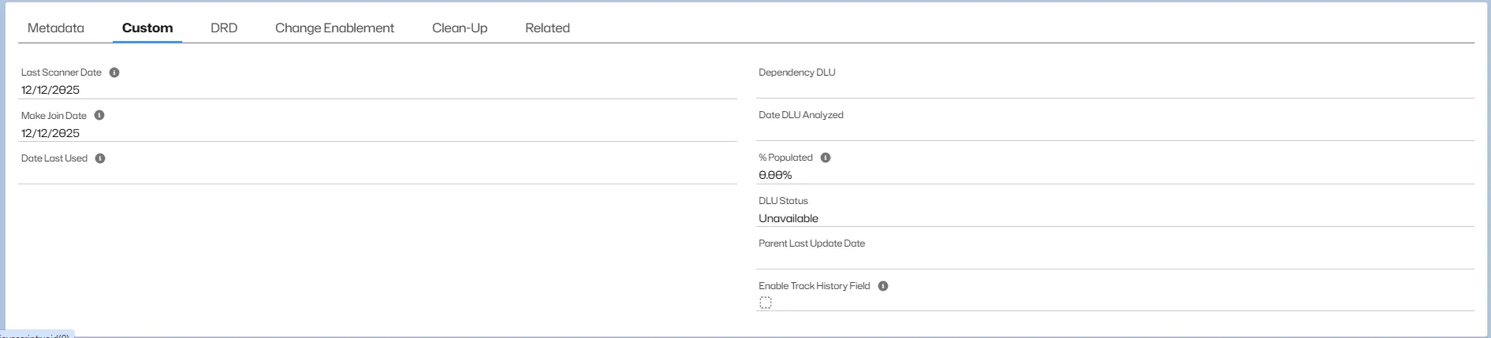Click the % Populated info icon
Screen dimensions: 1491x338
pyautogui.click(x=826, y=158)
